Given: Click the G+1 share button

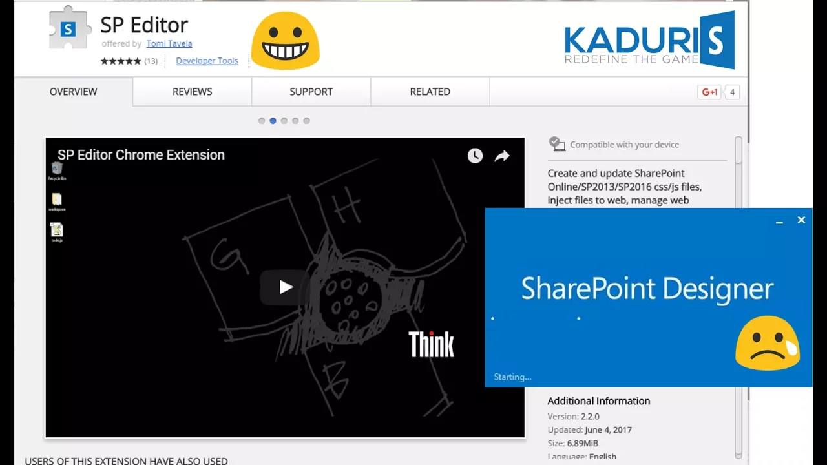Looking at the screenshot, I should point(709,92).
